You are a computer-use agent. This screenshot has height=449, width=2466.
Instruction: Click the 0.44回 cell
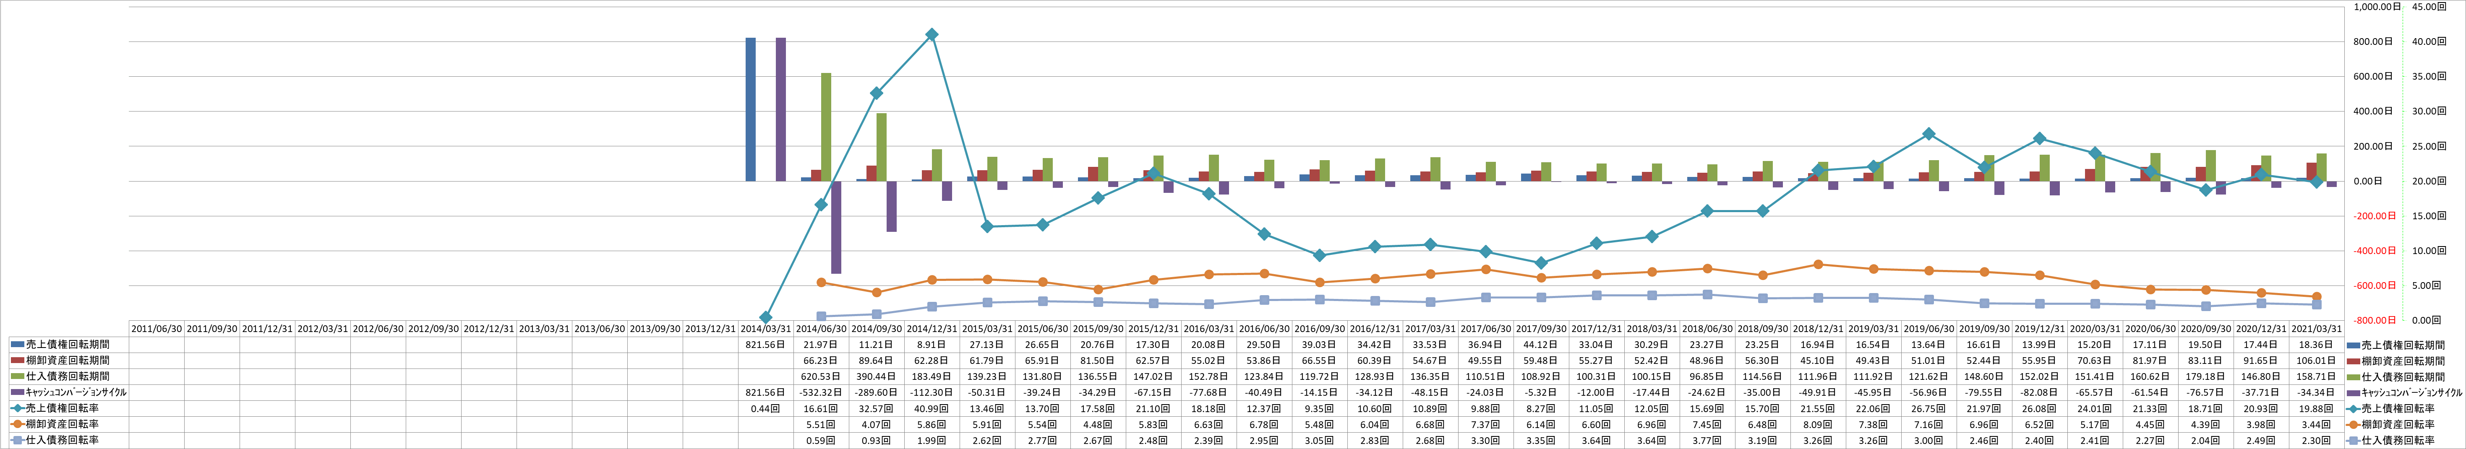point(765,409)
